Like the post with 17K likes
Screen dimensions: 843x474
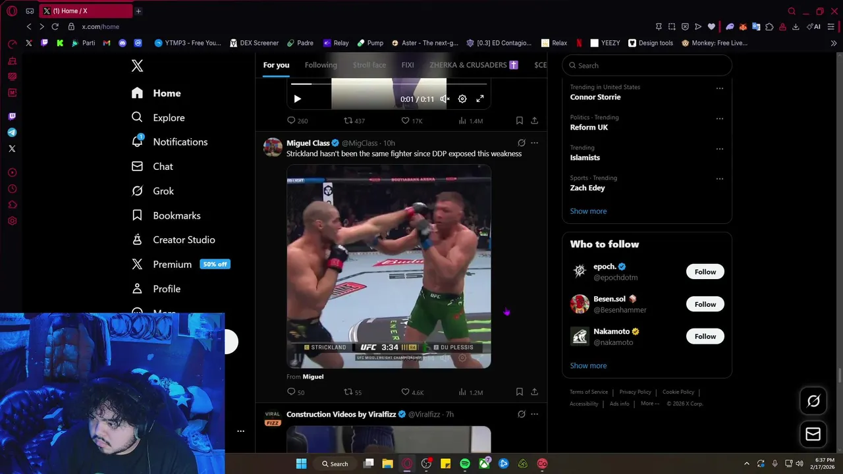[x=412, y=120]
